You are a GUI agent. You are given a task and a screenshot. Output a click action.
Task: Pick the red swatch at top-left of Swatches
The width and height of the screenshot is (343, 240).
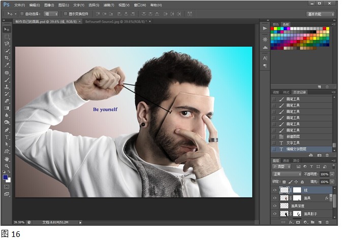[x=272, y=28]
